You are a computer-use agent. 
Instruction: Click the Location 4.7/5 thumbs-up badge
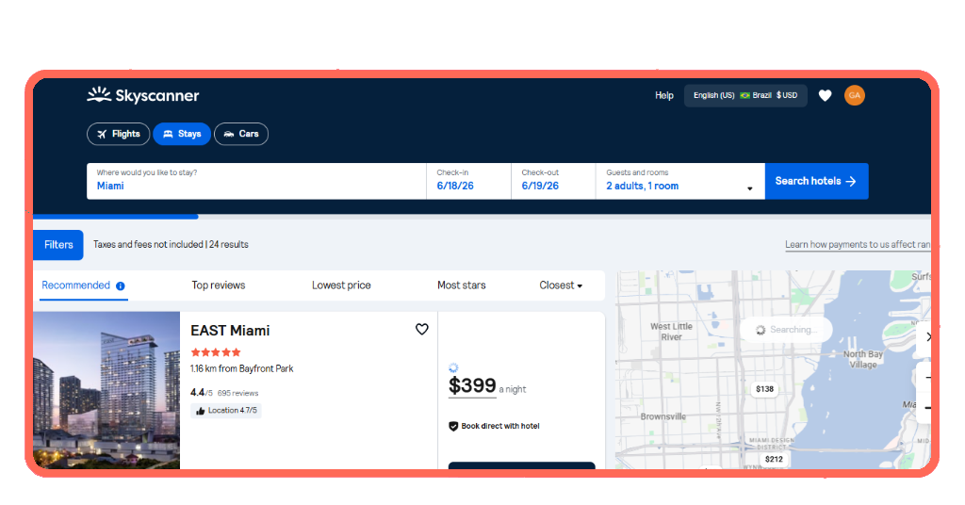pos(226,410)
